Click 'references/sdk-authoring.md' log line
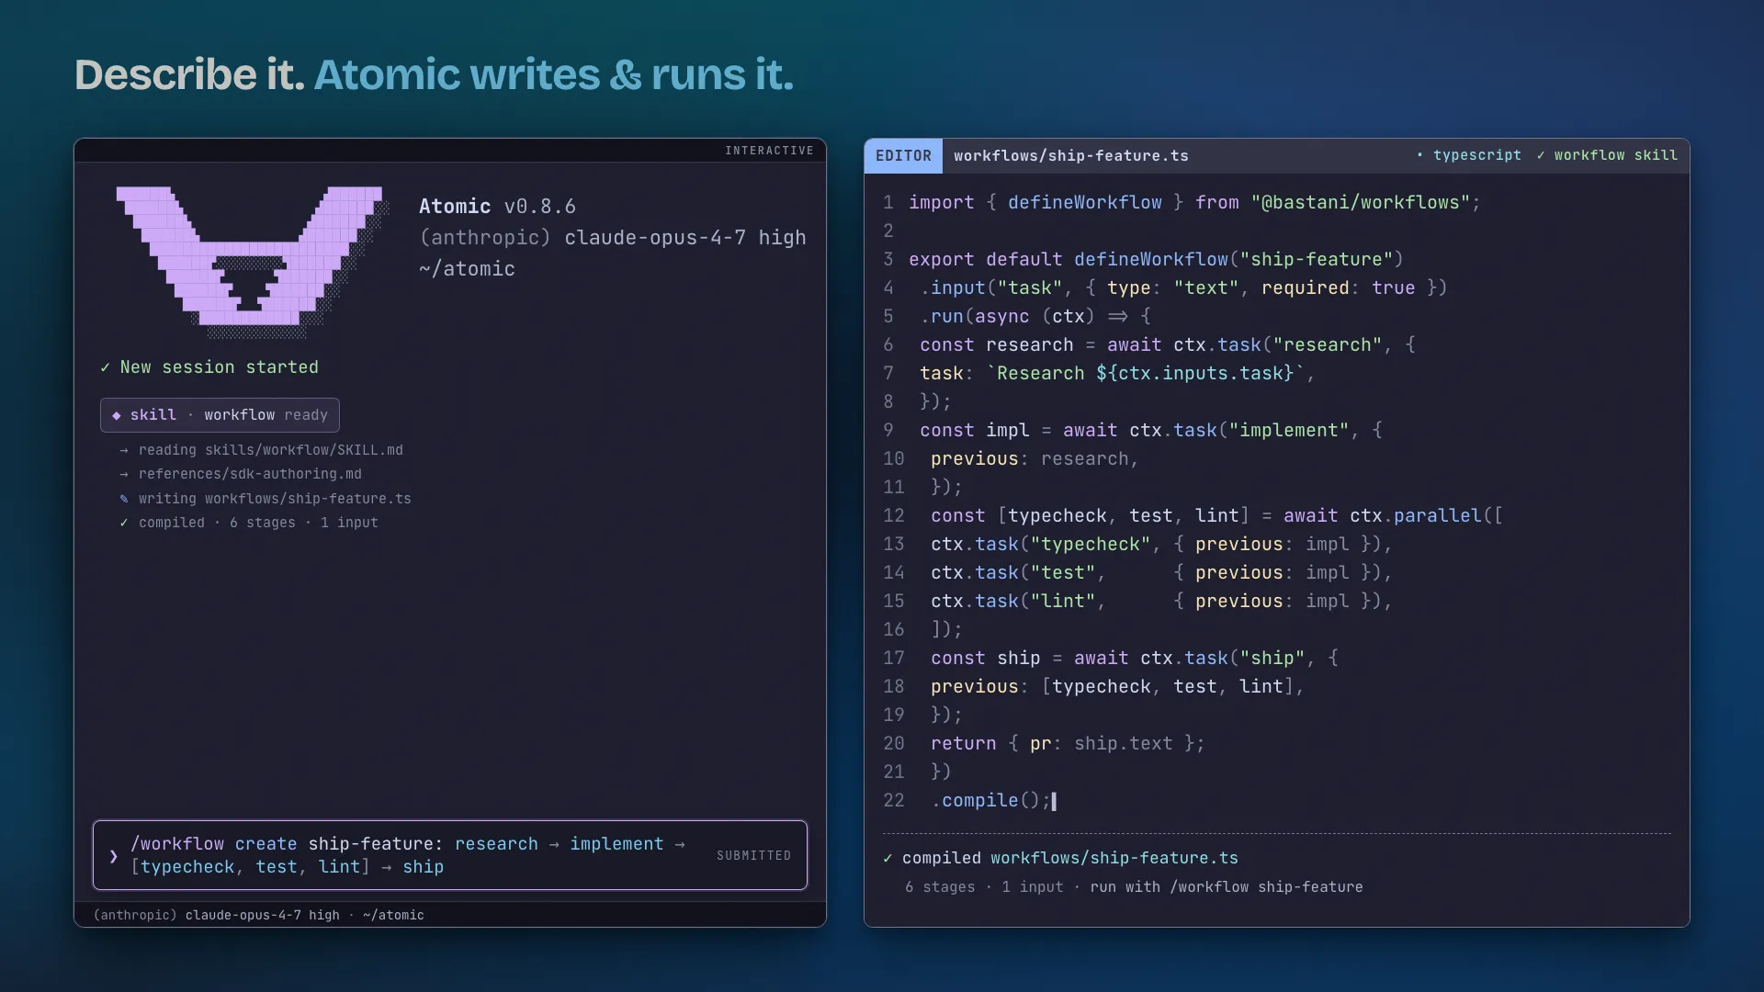The width and height of the screenshot is (1764, 992). pyautogui.click(x=250, y=474)
